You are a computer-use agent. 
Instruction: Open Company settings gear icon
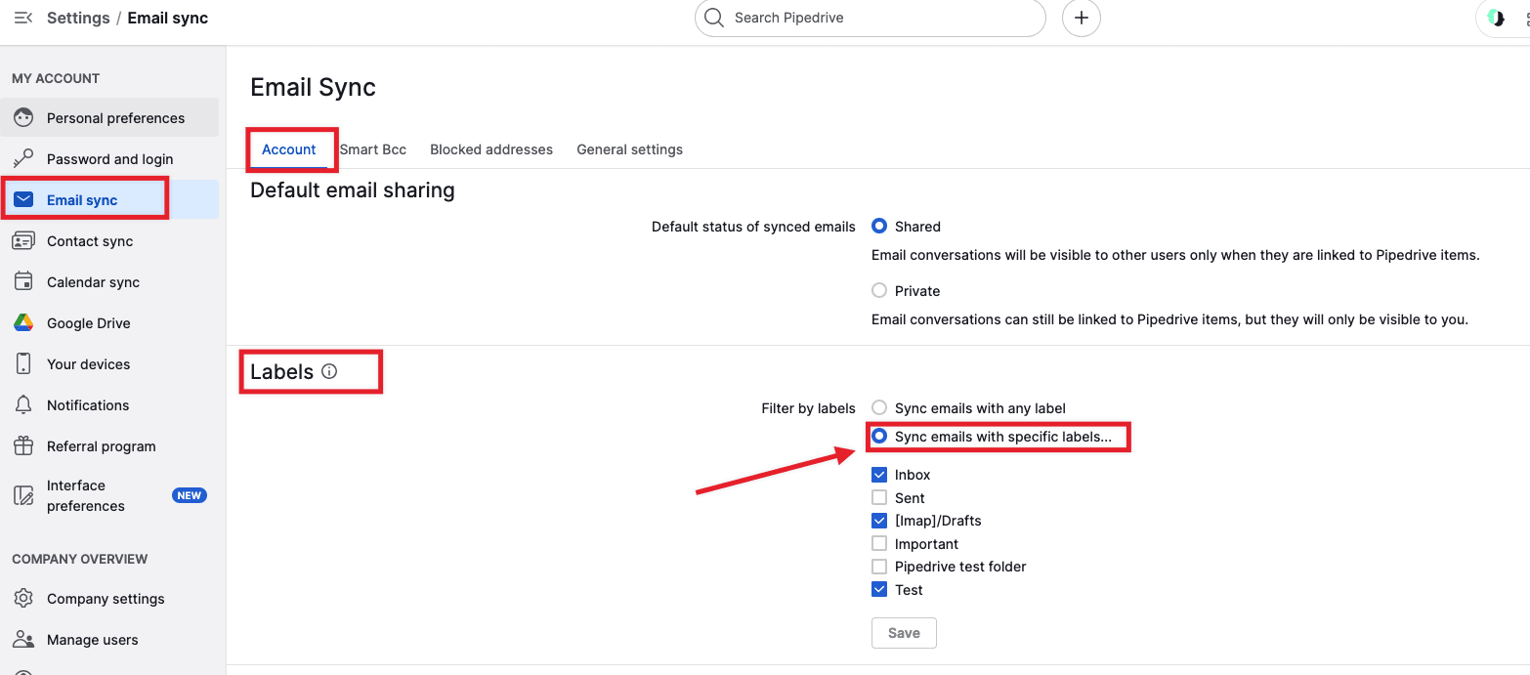(x=23, y=599)
